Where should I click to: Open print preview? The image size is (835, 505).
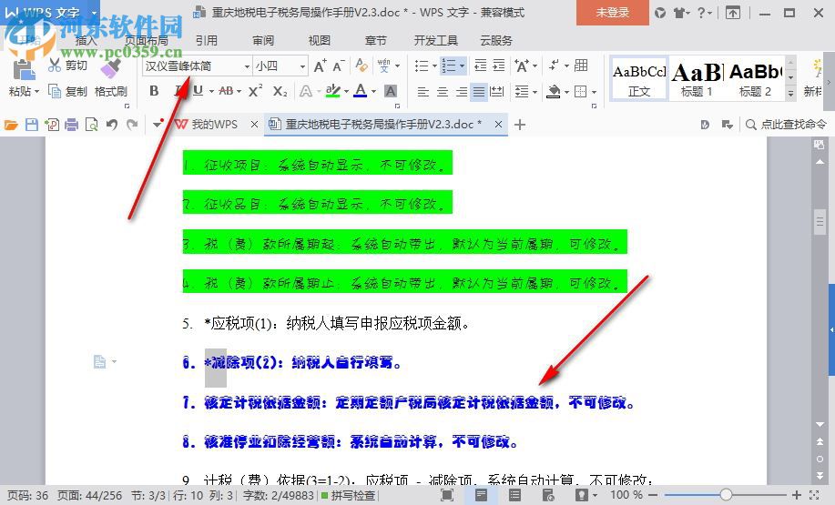click(x=92, y=125)
